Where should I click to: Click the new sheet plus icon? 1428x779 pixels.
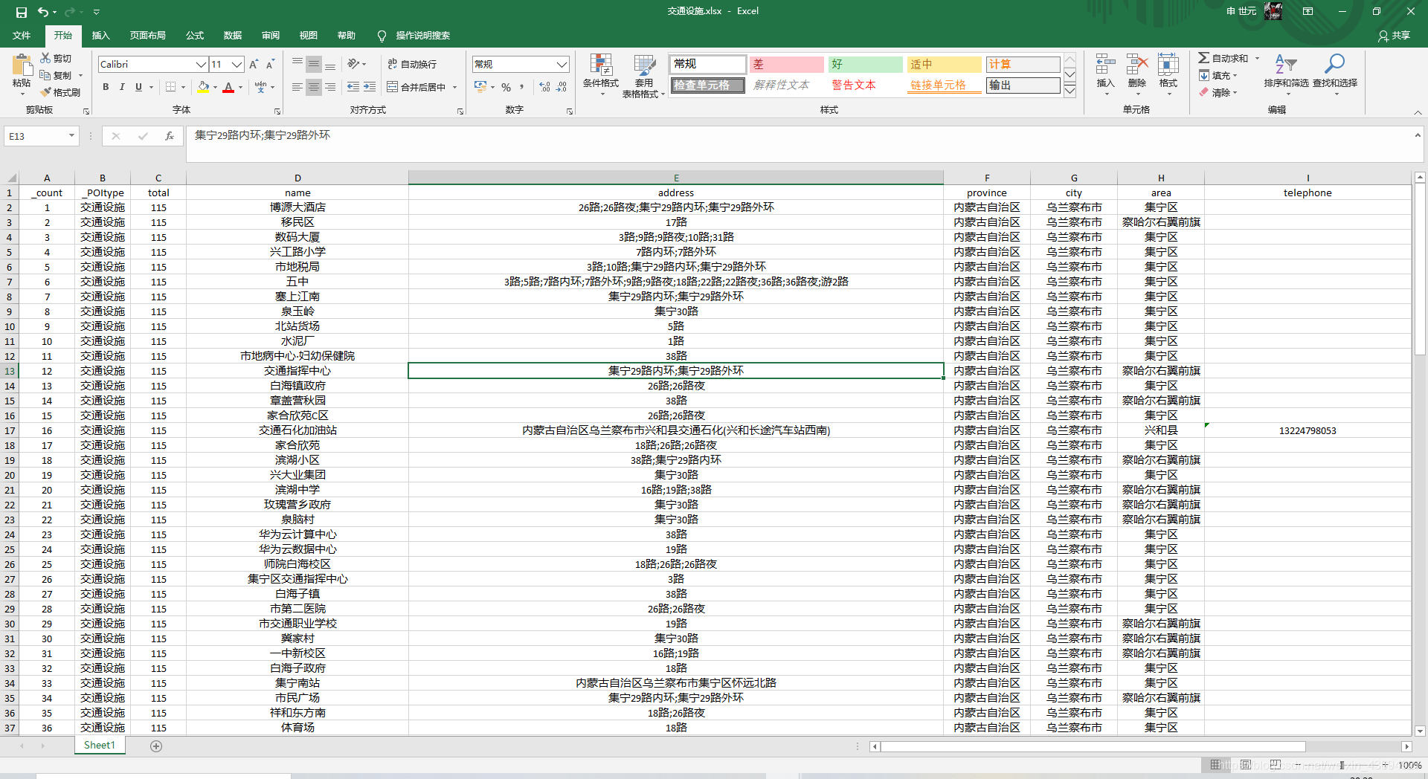(156, 746)
